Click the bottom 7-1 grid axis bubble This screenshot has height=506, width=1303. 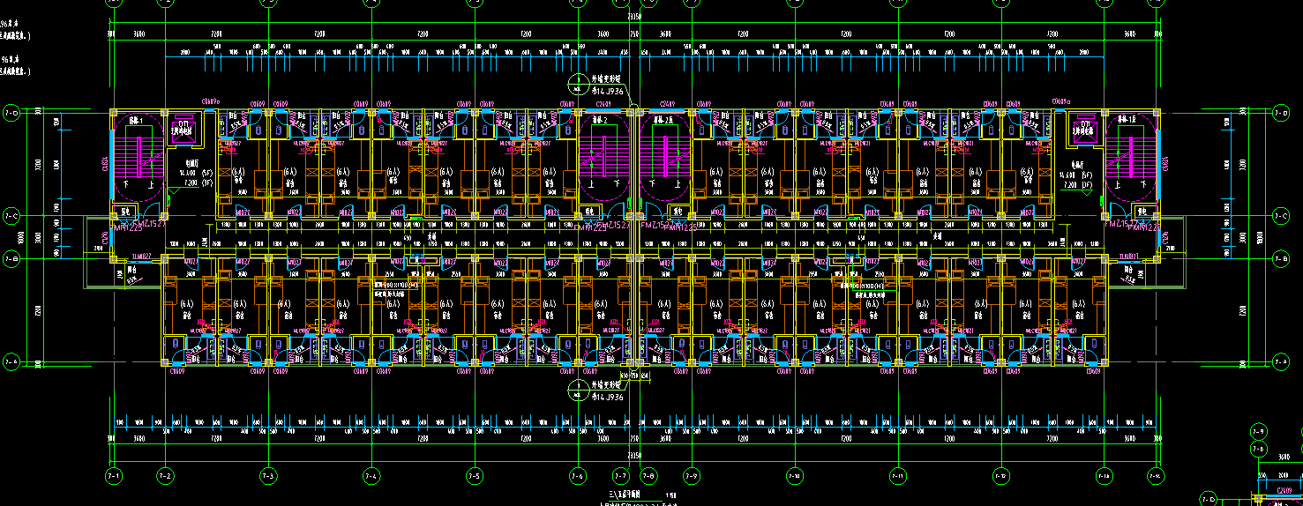(x=113, y=476)
